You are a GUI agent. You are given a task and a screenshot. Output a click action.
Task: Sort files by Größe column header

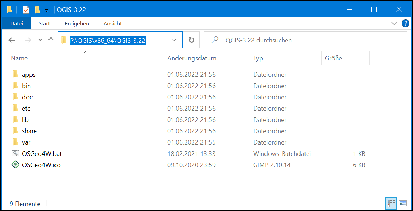[333, 58]
